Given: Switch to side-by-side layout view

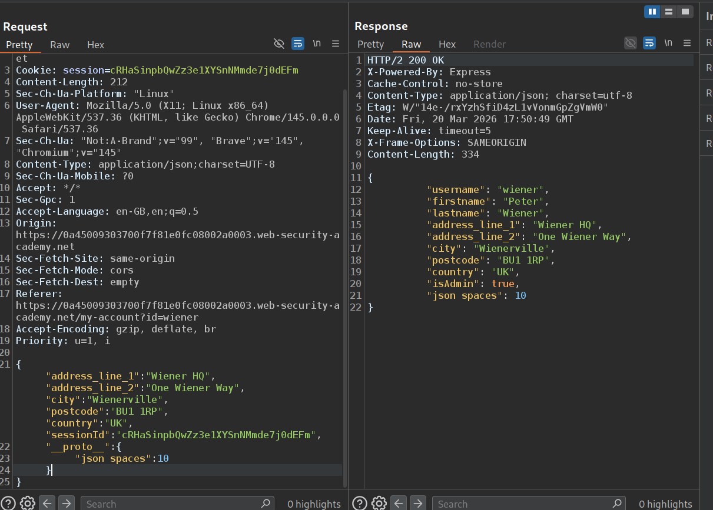Looking at the screenshot, I should pyautogui.click(x=652, y=12).
